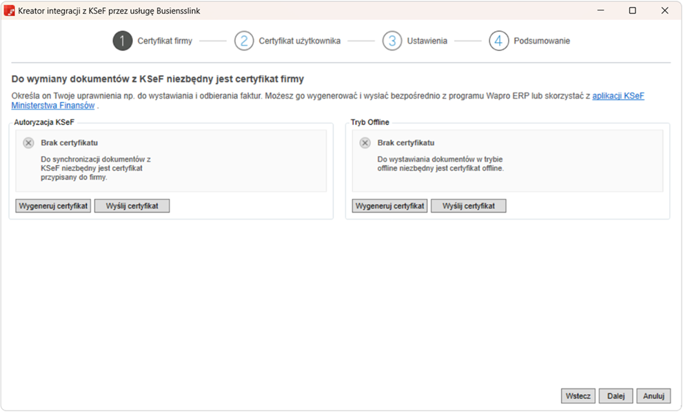Screen dimensions: 683x412
Task: Click the step 1 circle icon
Action: pyautogui.click(x=123, y=41)
